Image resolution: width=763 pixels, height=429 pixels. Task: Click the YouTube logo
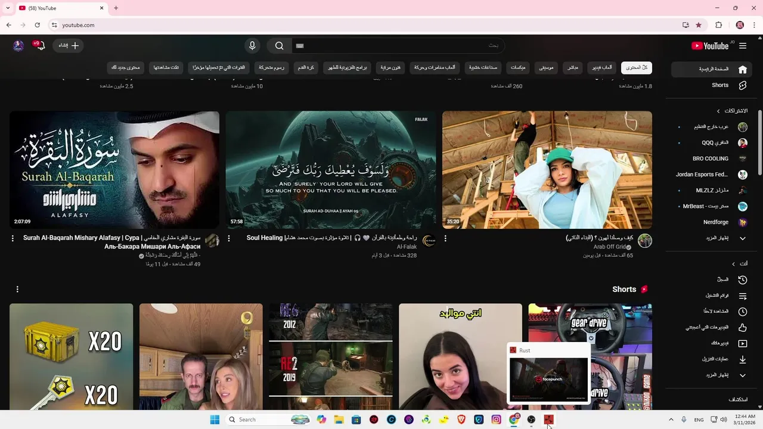tap(710, 46)
